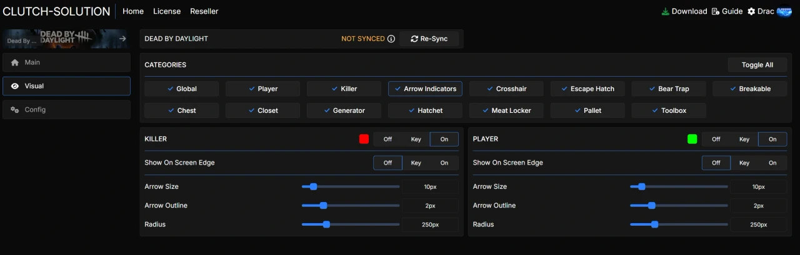Click the Download icon in the header

point(666,11)
